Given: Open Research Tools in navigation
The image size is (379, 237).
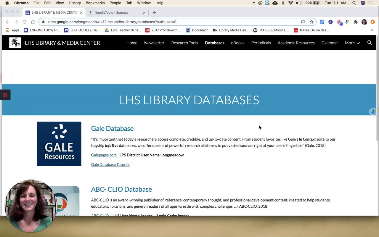Looking at the screenshot, I should click(184, 43).
